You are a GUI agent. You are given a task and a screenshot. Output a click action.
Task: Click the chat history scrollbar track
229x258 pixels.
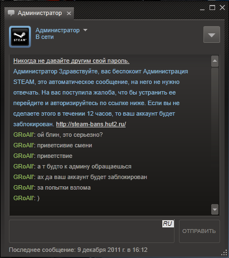click(215, 135)
